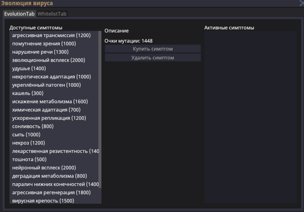Choose удушье (1400) in available symptoms
The width and height of the screenshot is (304, 212).
[29, 68]
